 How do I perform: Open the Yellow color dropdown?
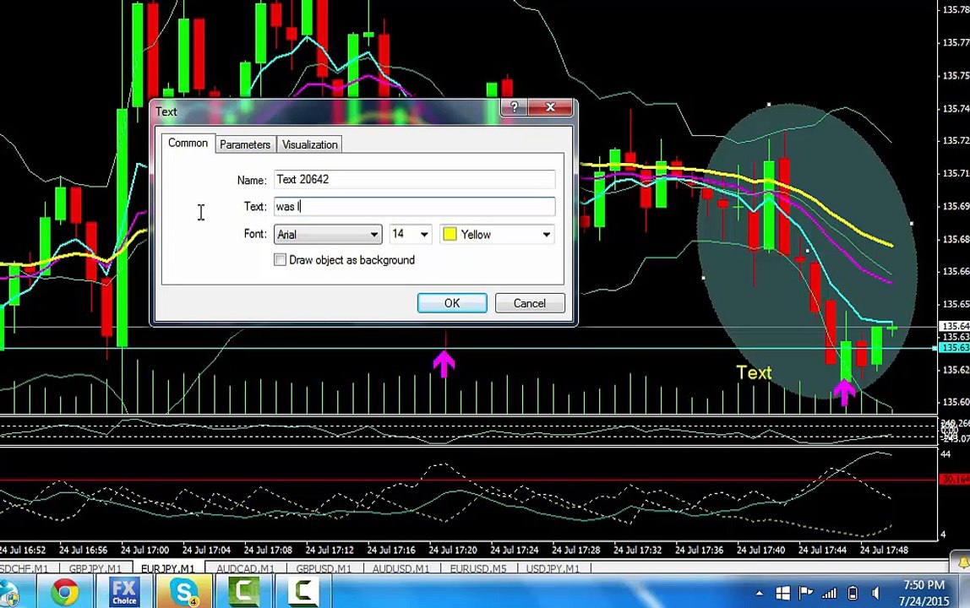click(x=497, y=235)
